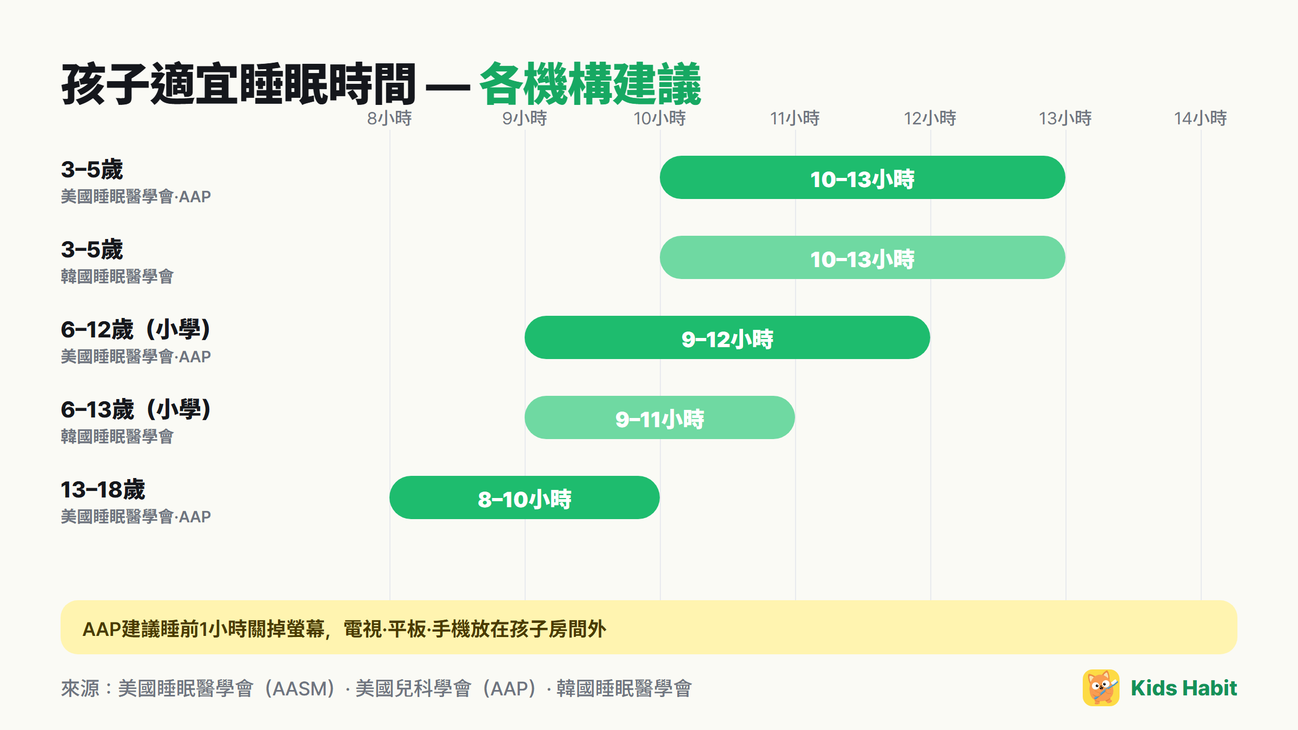Click the title text 孩子適宜睡眠時間
Image resolution: width=1298 pixels, height=730 pixels.
(239, 84)
